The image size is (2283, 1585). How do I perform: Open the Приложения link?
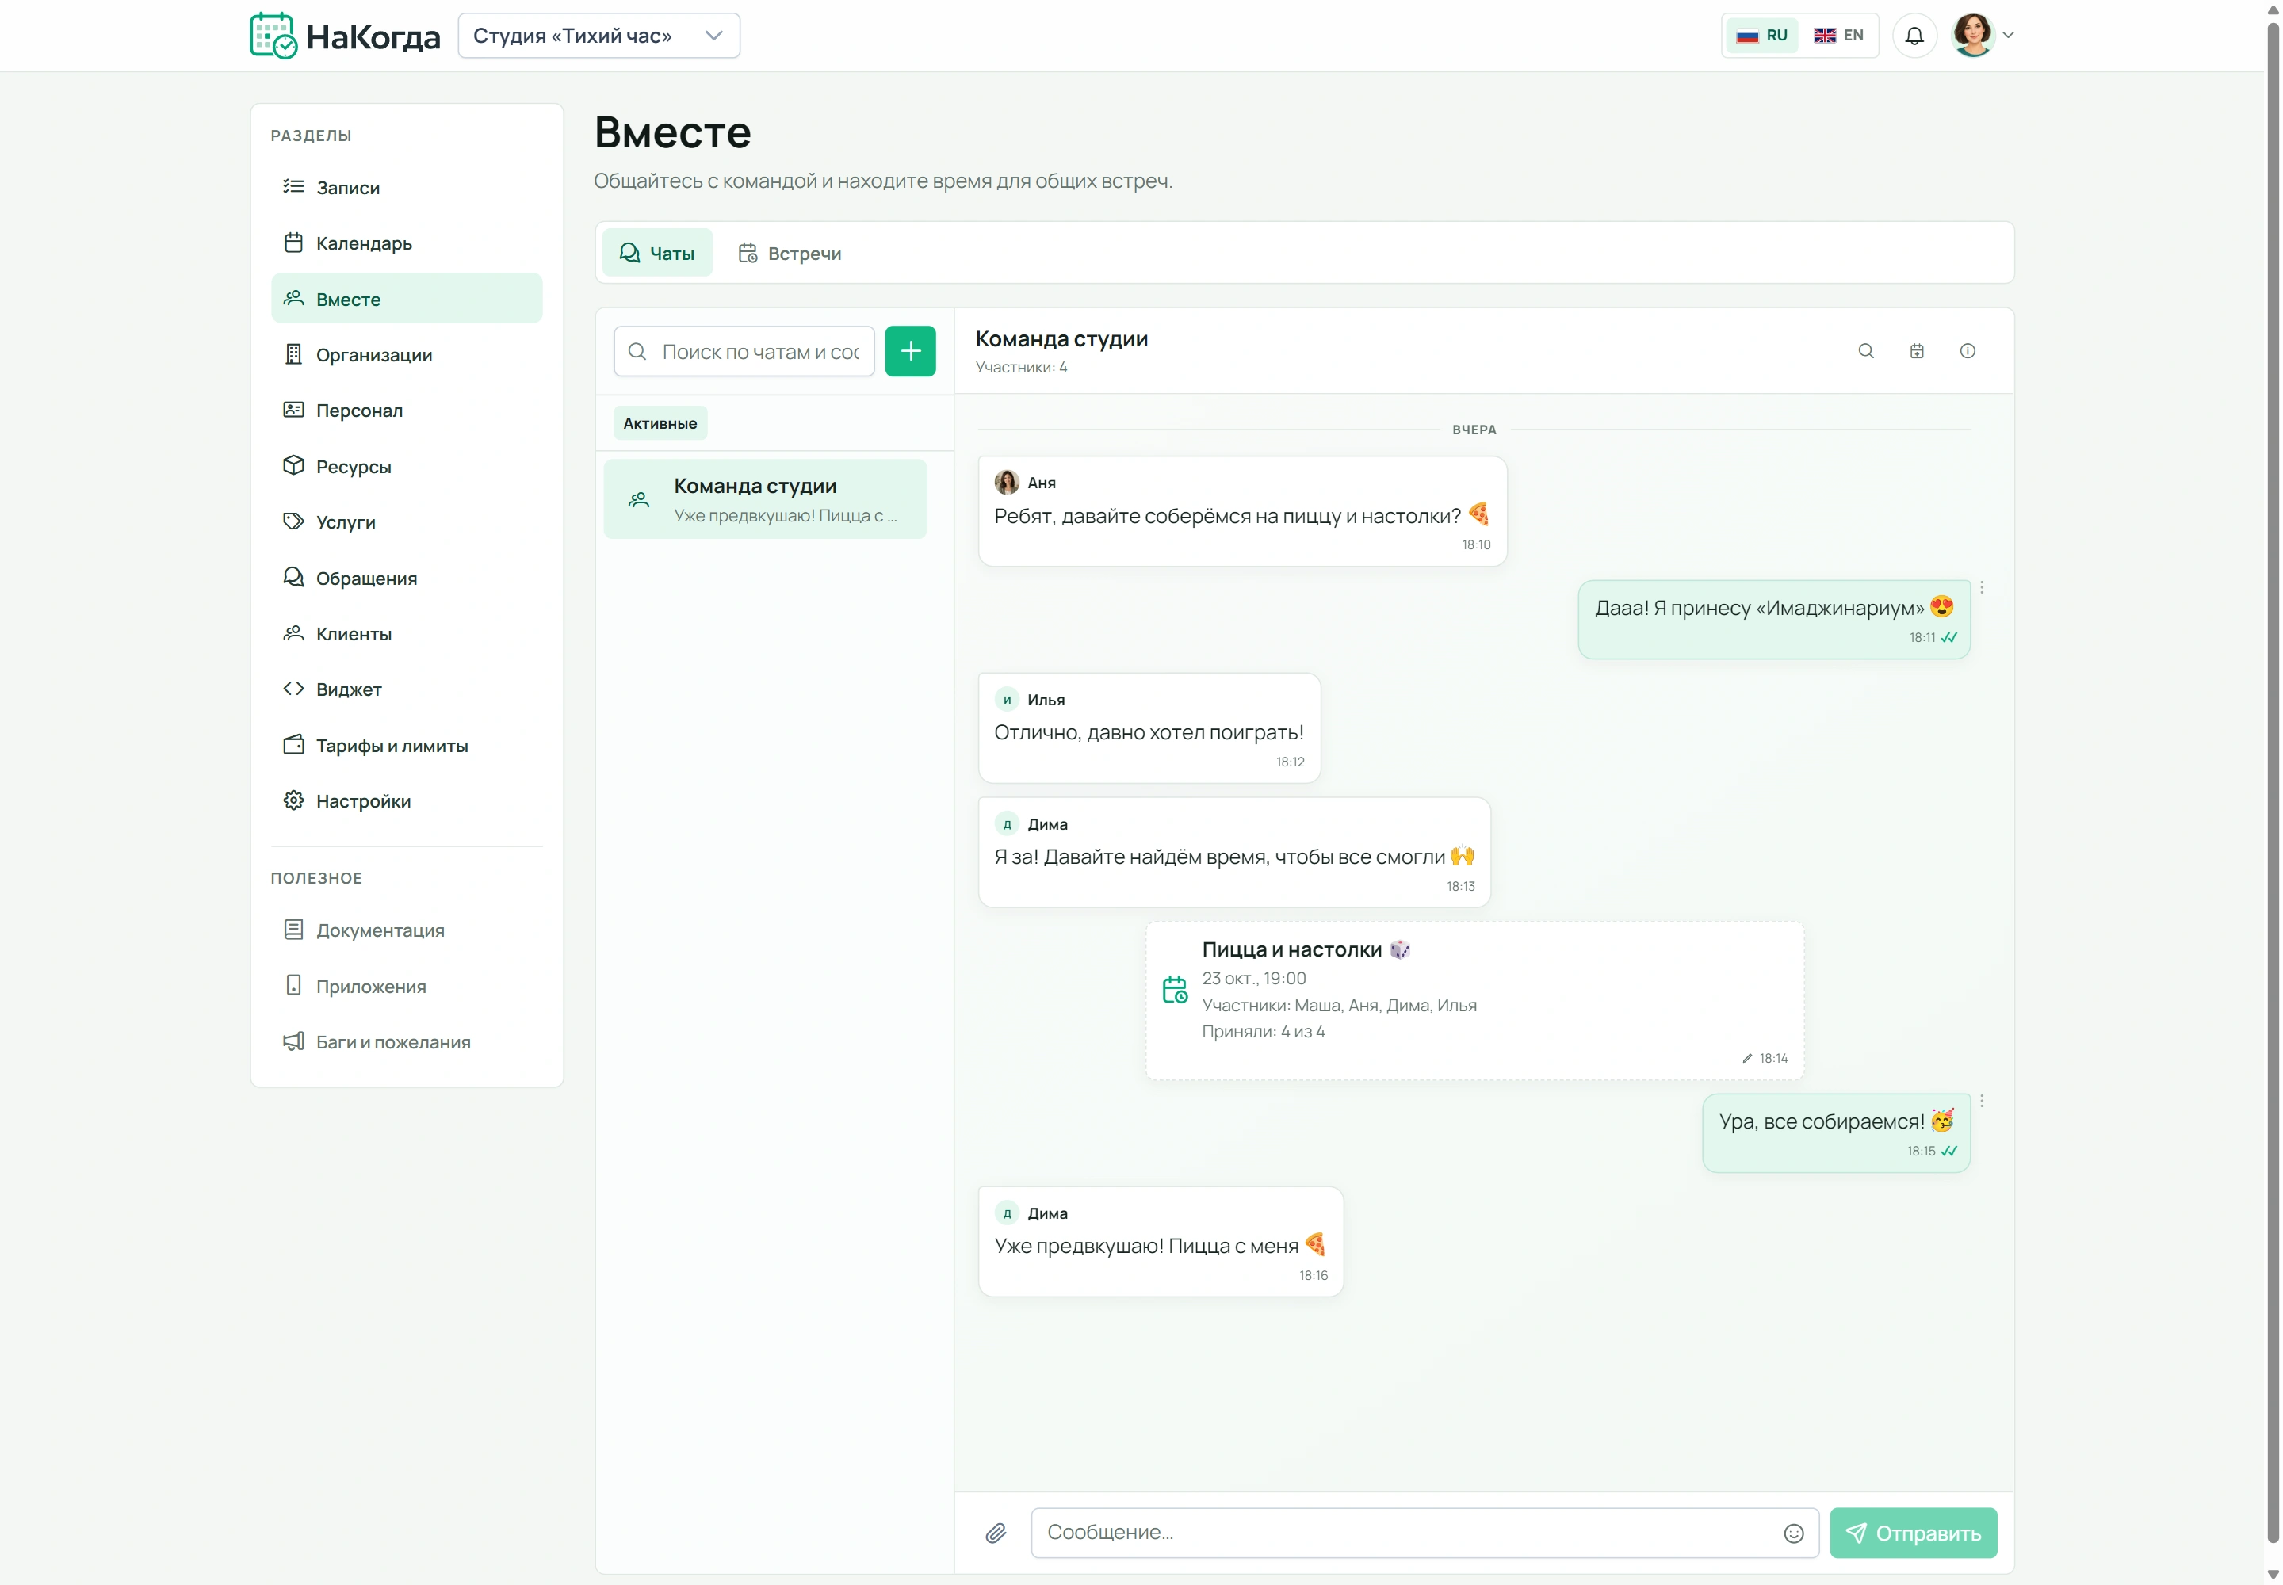(407, 986)
